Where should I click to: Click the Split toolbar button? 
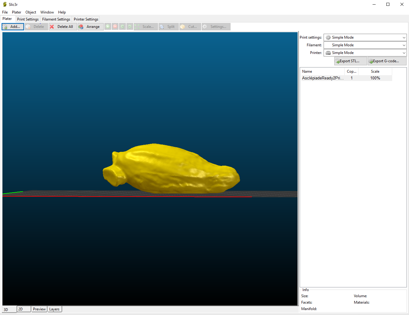point(168,27)
